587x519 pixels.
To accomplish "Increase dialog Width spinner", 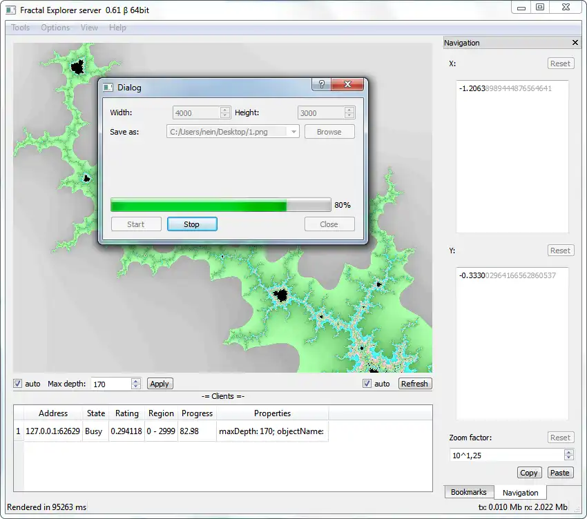I will click(224, 110).
